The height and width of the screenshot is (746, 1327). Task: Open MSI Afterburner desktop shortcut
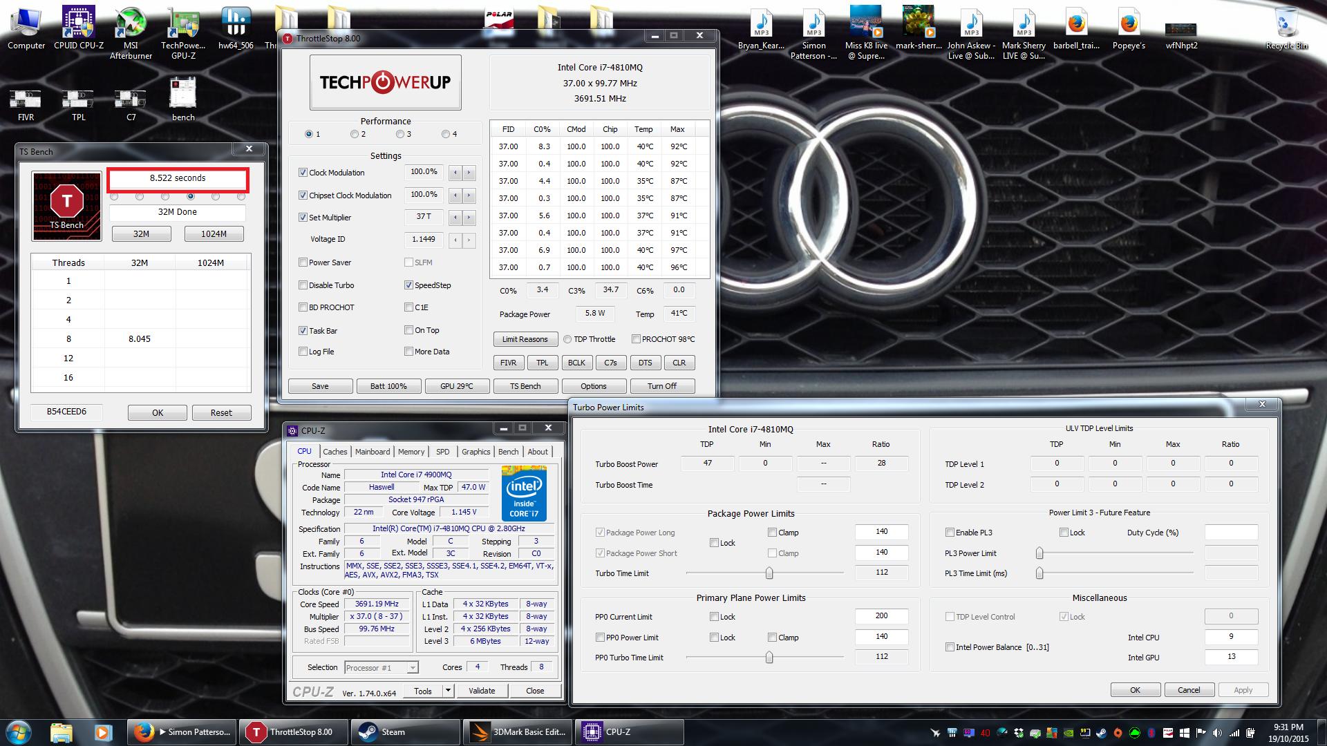point(131,32)
